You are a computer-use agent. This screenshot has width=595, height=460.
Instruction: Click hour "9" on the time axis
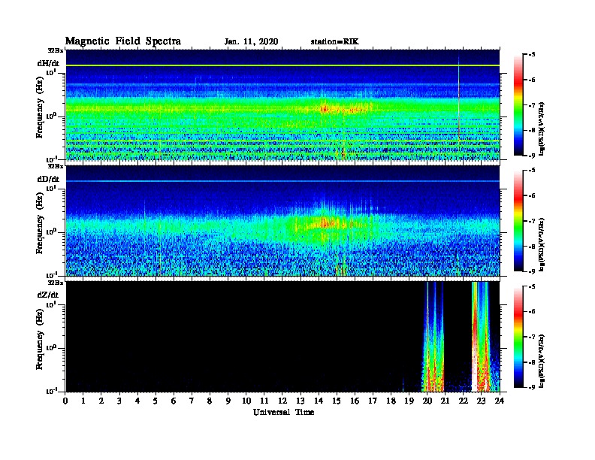pos(228,401)
